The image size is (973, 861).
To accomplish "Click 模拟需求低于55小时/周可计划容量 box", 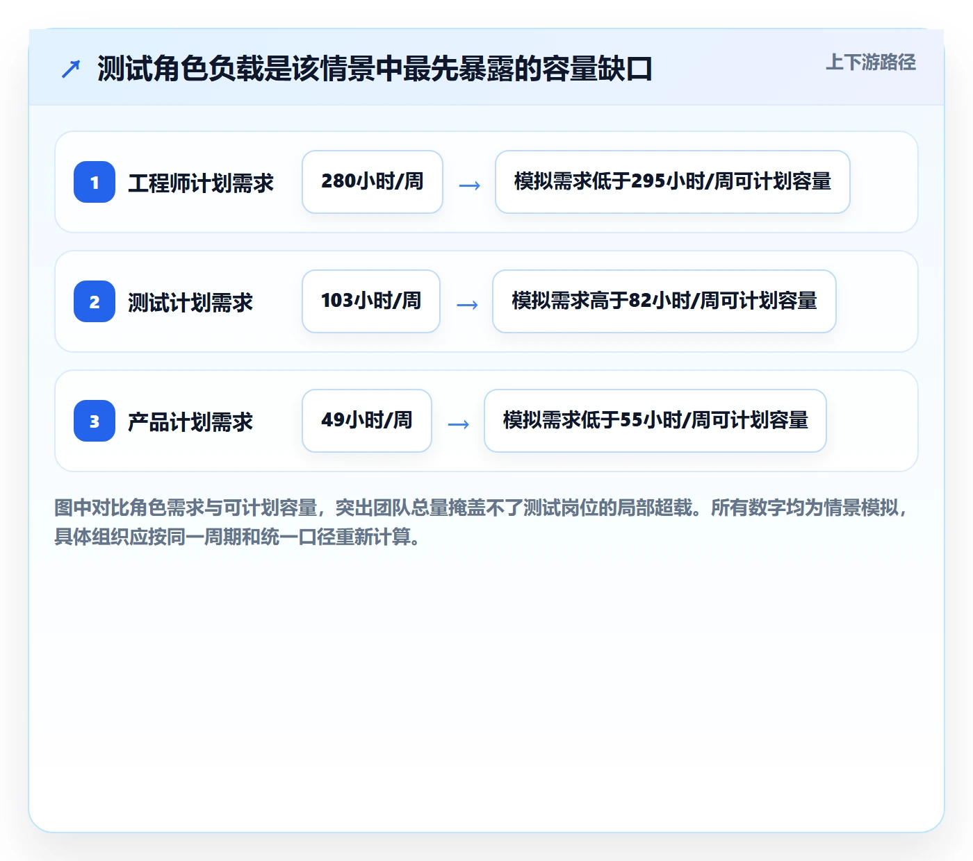I will pos(655,421).
